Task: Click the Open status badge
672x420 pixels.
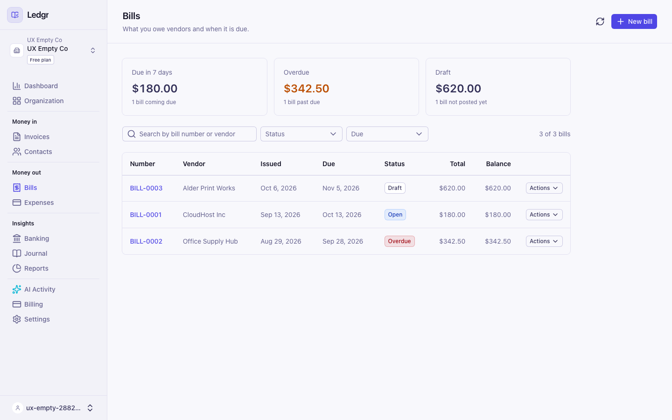Action: [395, 215]
